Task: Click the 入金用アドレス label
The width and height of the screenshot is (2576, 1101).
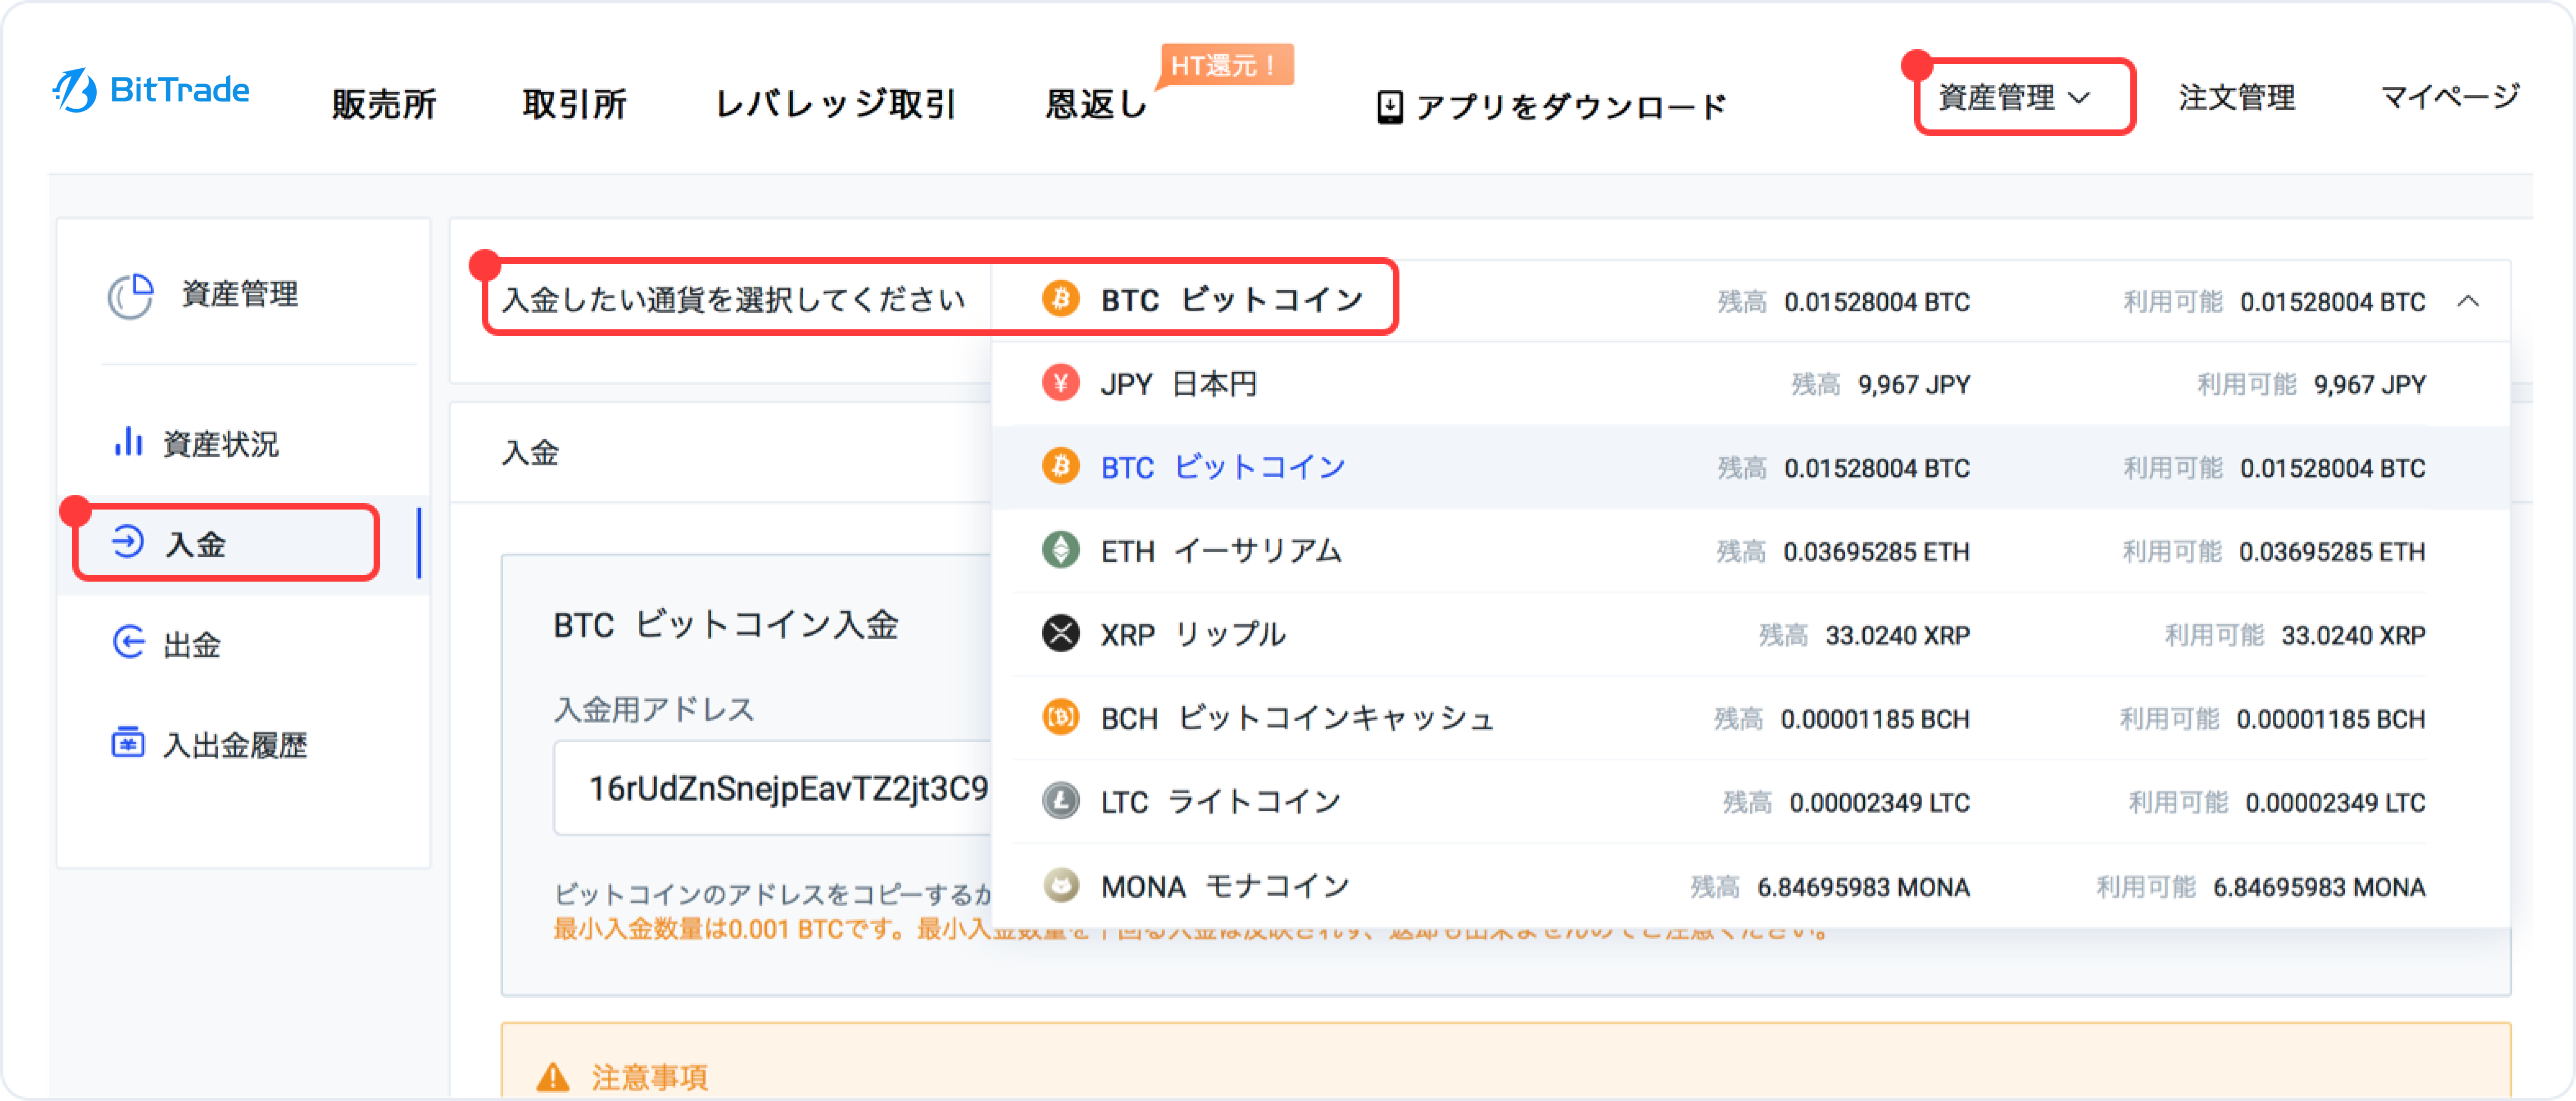Action: 654,709
